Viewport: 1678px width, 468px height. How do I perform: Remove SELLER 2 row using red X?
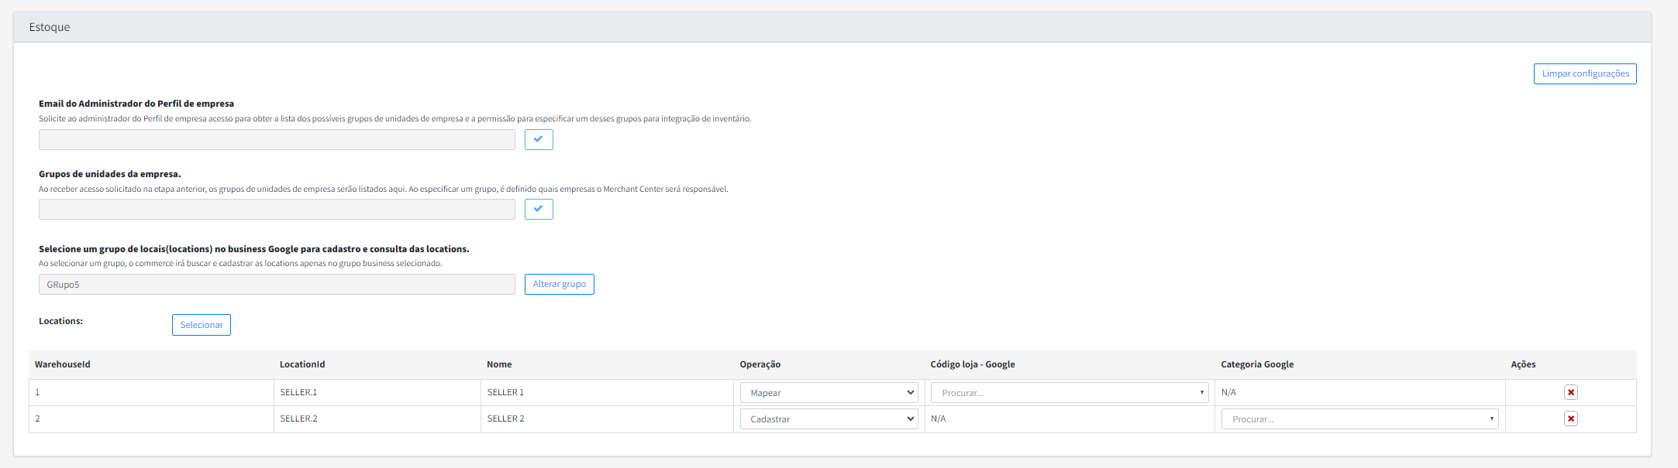pyautogui.click(x=1570, y=418)
